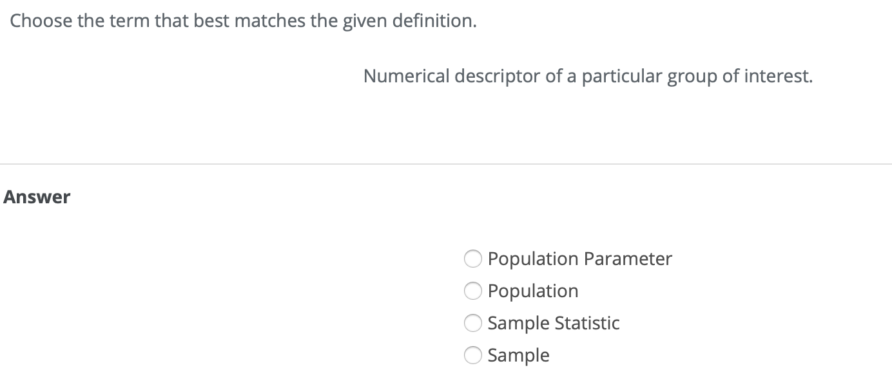Screen dimensions: 892x386
Task: Choose the answer option labeled Sample
Action: (518, 355)
